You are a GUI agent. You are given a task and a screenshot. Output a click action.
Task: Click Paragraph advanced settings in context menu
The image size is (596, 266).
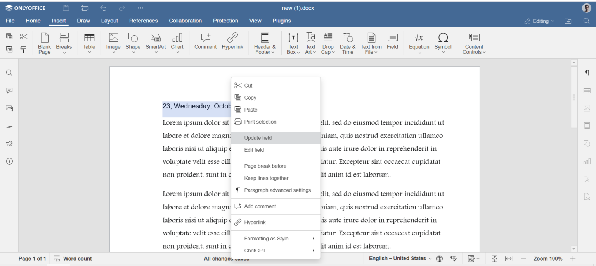click(277, 190)
